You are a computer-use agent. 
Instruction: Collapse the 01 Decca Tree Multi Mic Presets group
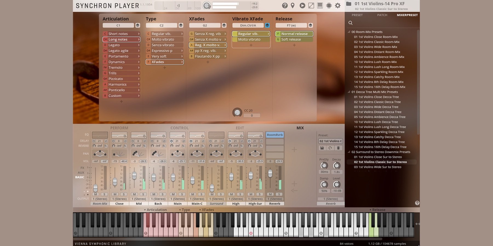tap(349, 92)
